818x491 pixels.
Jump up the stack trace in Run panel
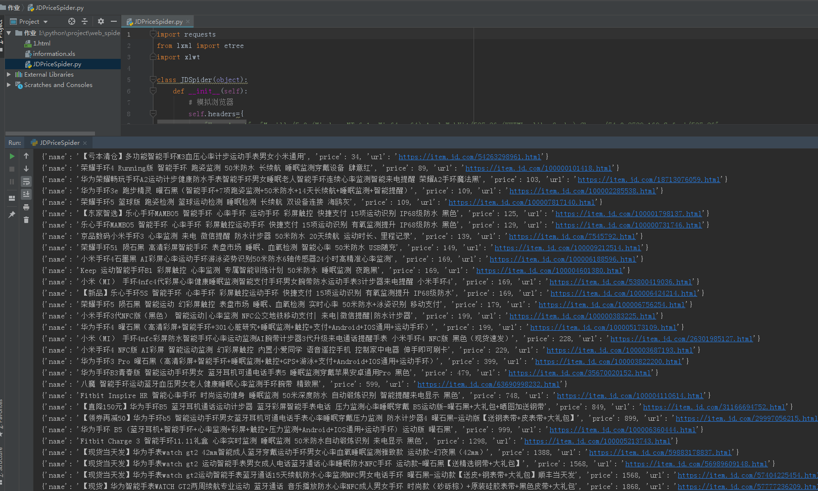pos(26,156)
